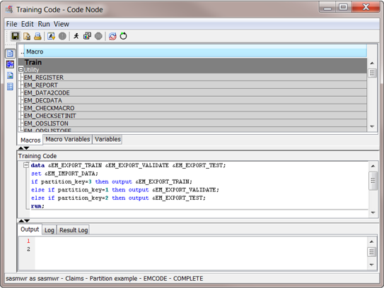
Task: Click the Training Code scroll up arrow
Action: click(373, 166)
